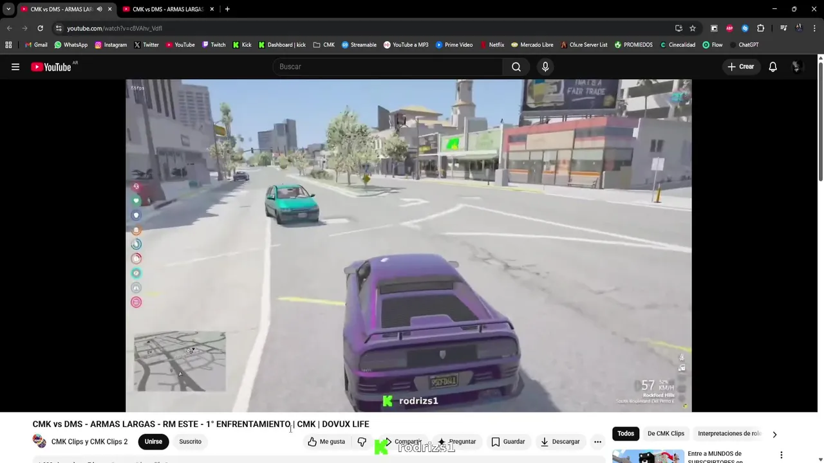Open the browser extensions puzzle icon
Screen dimensions: 824x463
click(760, 28)
